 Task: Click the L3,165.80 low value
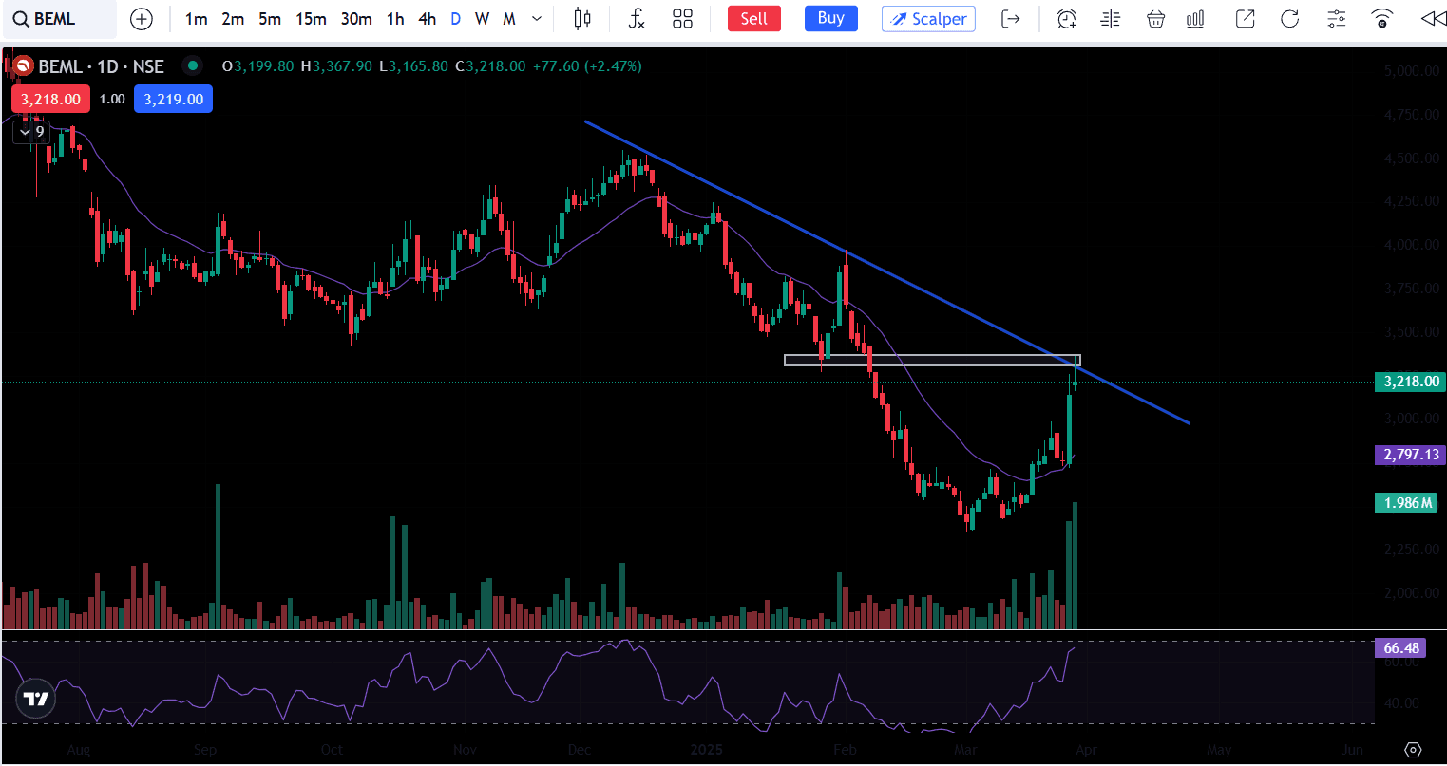[413, 66]
